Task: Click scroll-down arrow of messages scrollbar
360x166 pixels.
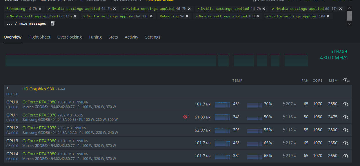Action: tap(349, 24)
